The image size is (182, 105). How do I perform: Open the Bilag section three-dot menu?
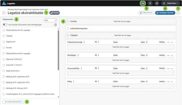click(169, 82)
